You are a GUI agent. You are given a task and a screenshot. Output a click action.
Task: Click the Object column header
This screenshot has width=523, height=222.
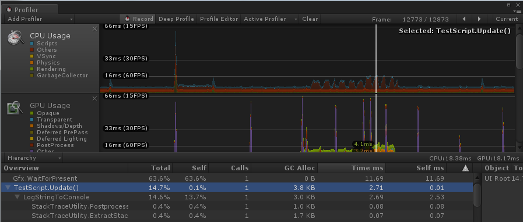(x=497, y=168)
